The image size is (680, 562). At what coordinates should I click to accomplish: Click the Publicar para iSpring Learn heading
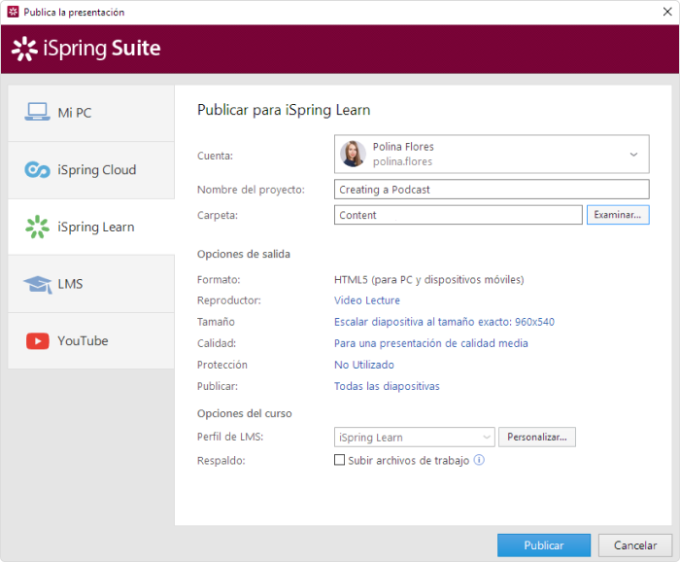tap(284, 110)
